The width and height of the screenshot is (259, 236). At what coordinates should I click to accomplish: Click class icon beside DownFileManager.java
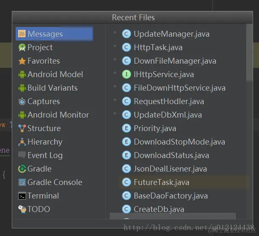click(x=127, y=61)
